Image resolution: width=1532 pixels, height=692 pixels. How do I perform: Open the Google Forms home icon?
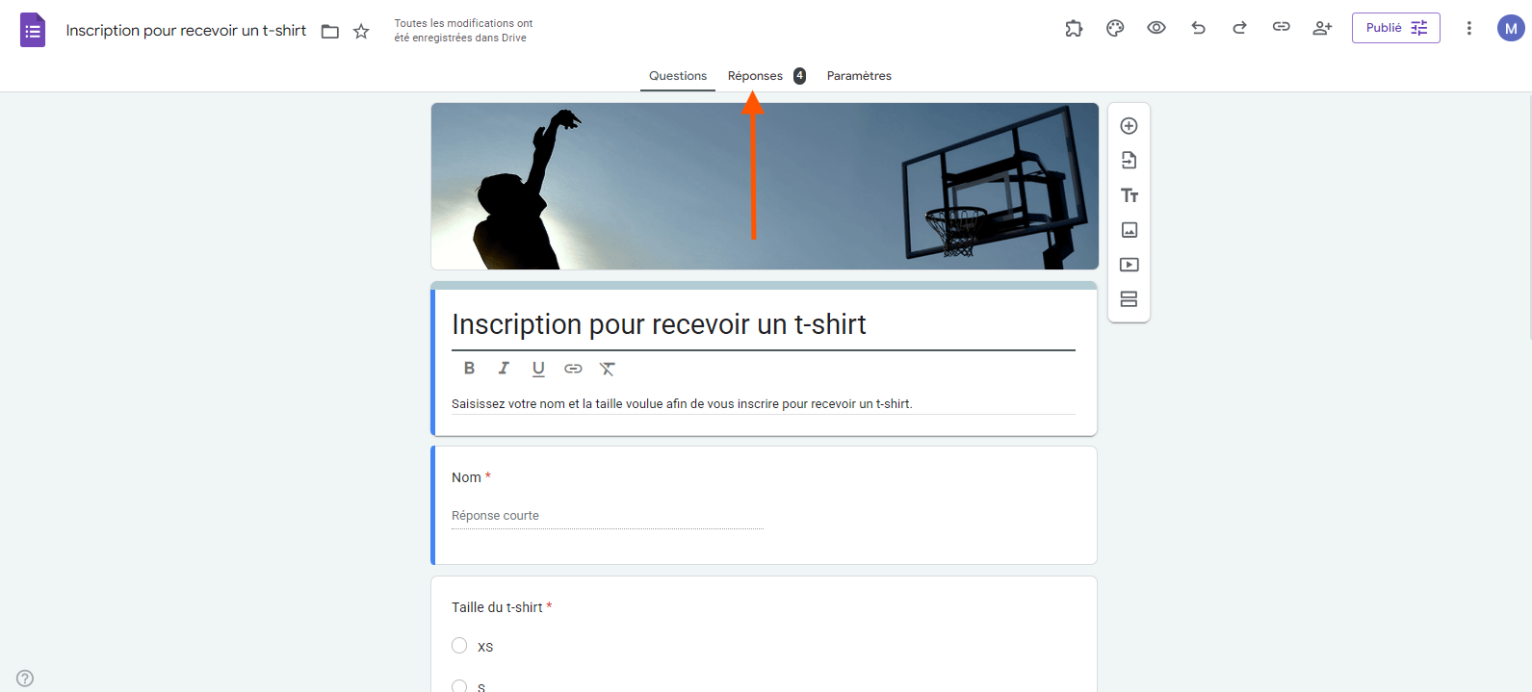point(33,30)
